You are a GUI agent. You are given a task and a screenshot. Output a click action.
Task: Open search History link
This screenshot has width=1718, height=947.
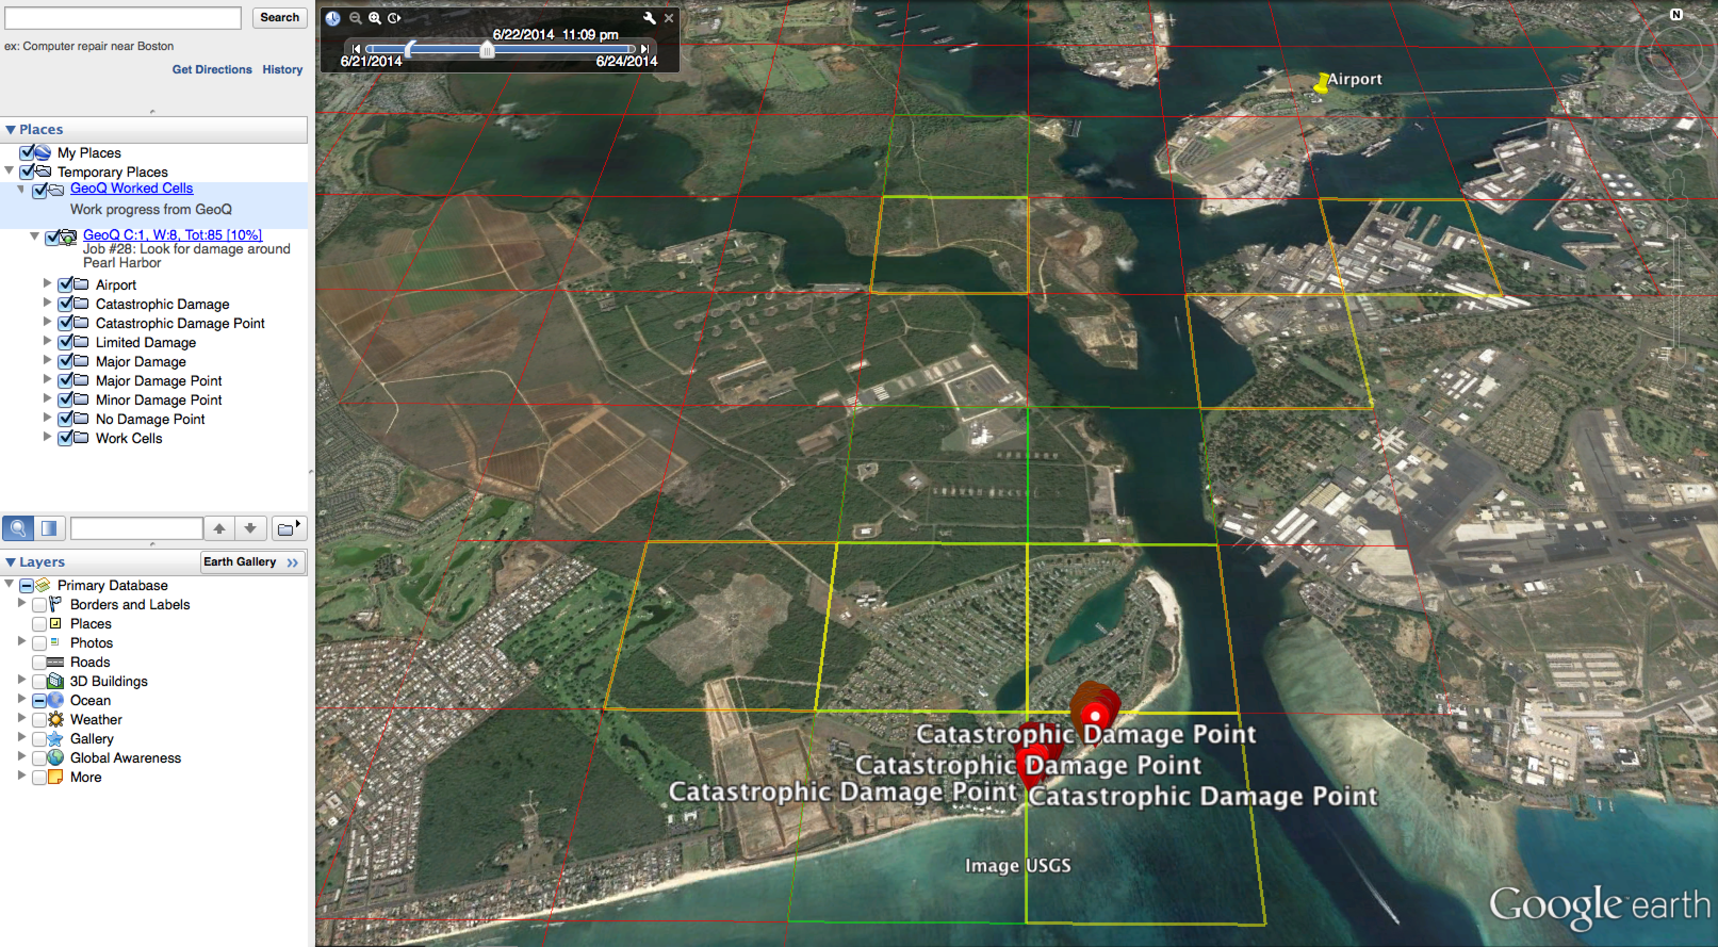coord(282,69)
